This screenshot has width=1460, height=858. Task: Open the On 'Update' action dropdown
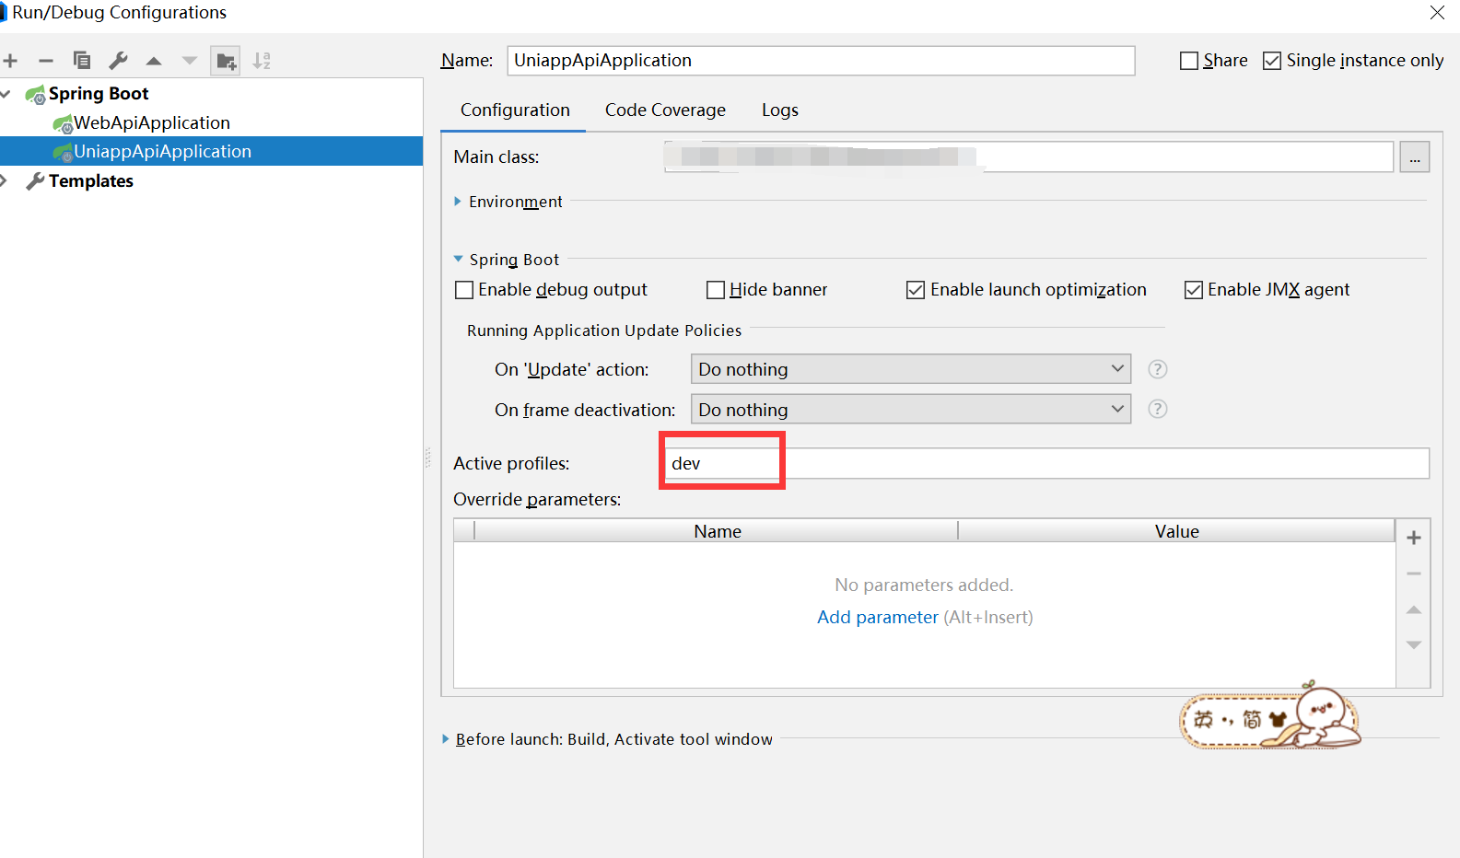pyautogui.click(x=911, y=369)
